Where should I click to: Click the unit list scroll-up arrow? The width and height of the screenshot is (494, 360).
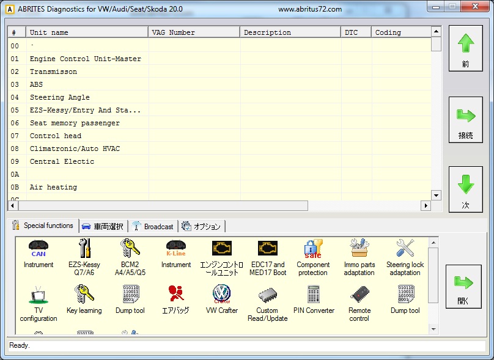436,31
